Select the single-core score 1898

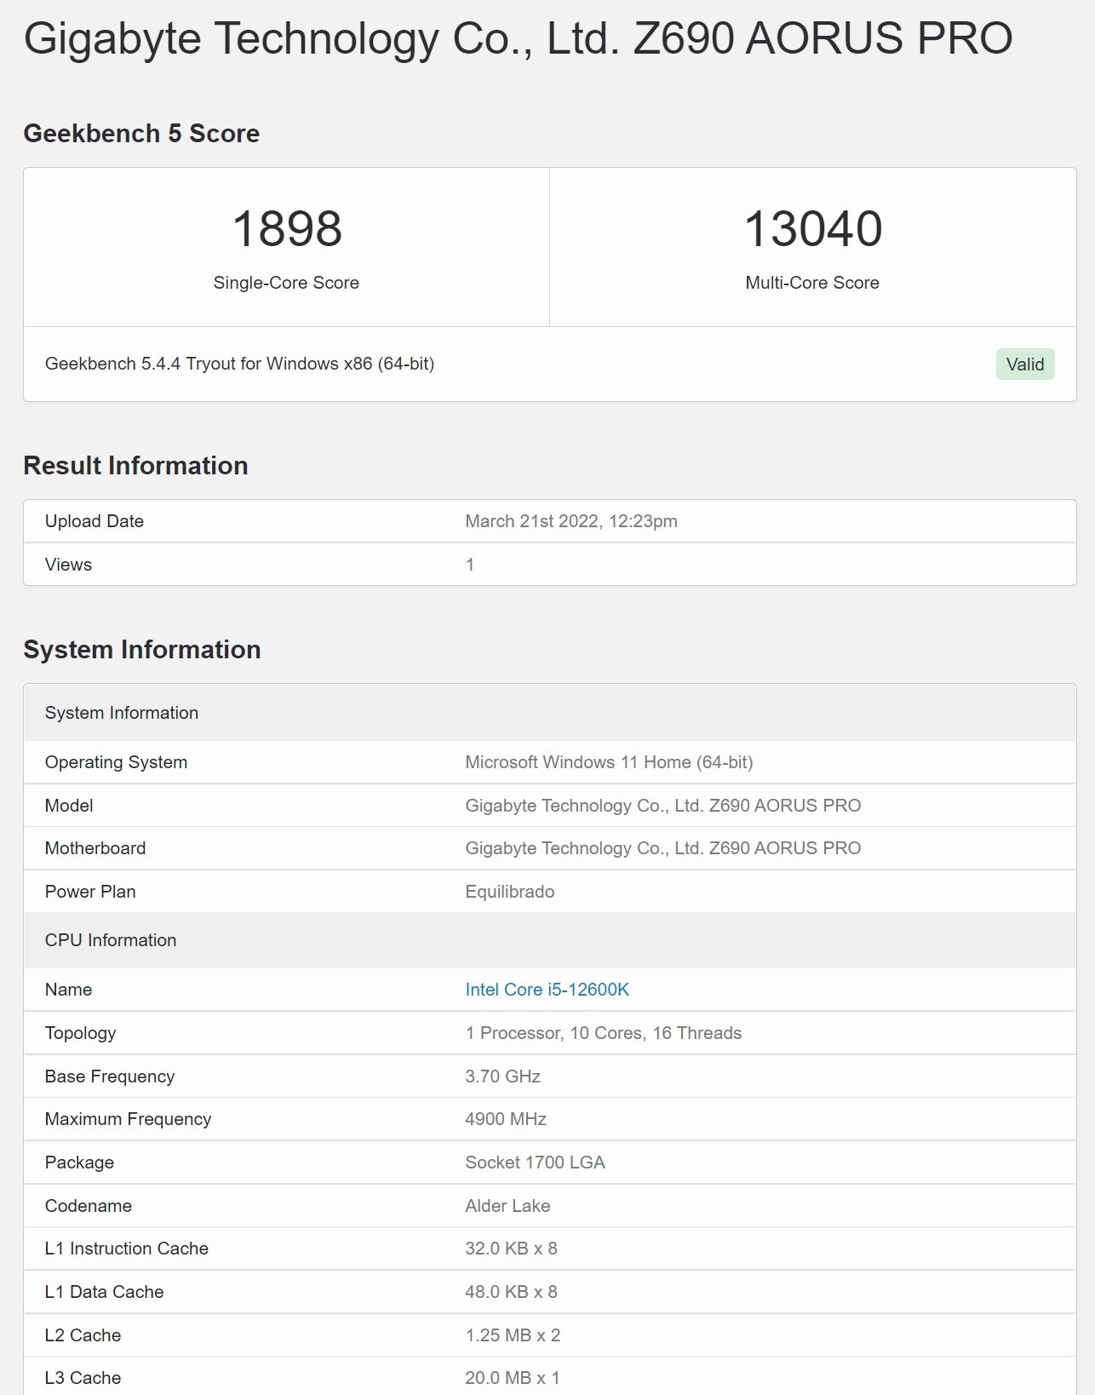[287, 229]
